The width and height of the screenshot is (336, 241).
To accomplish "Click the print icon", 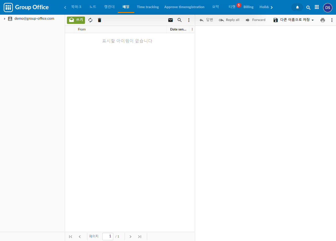I will point(323,20).
